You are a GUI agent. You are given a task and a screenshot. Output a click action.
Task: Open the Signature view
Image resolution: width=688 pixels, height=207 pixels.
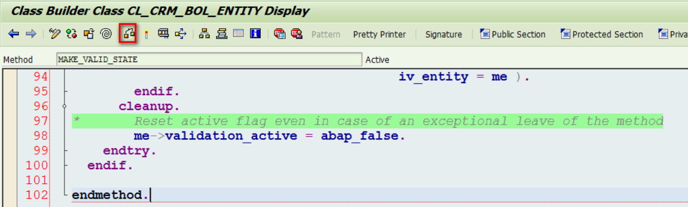click(444, 34)
